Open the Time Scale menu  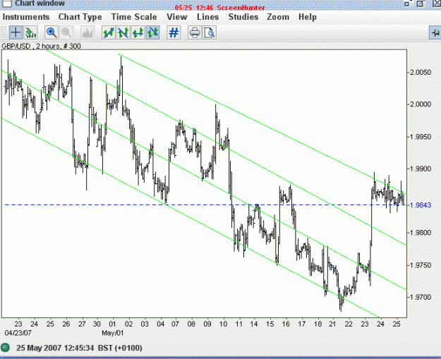pos(134,17)
